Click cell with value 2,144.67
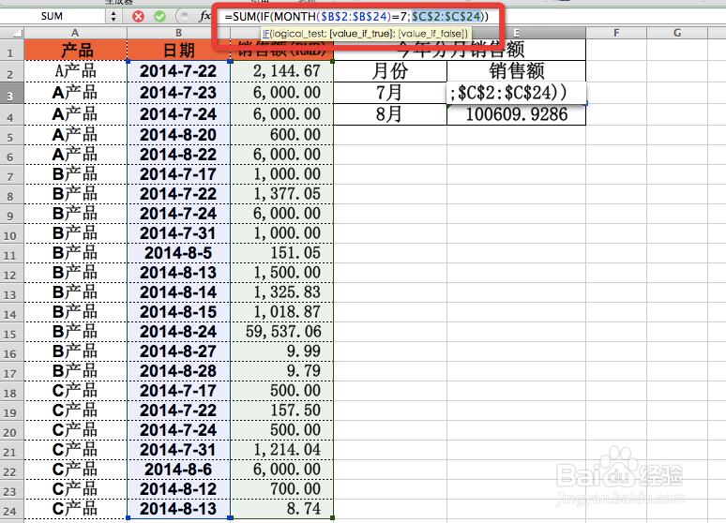Viewport: 726px width, 523px height. point(282,71)
